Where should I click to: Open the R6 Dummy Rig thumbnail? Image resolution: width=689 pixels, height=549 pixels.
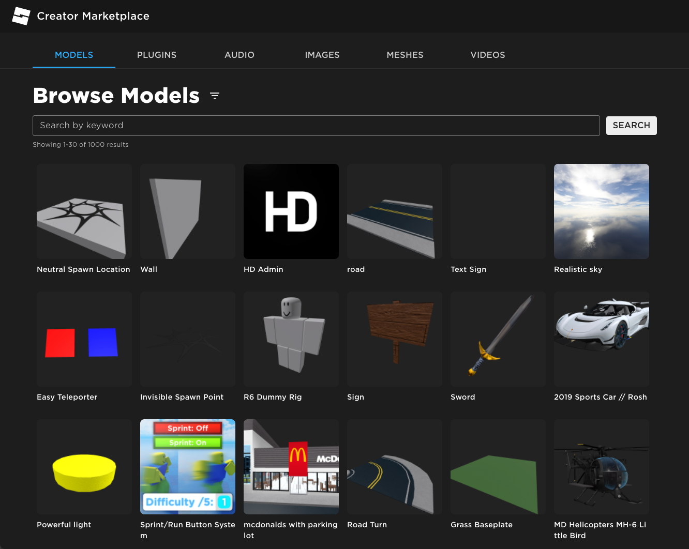point(291,339)
